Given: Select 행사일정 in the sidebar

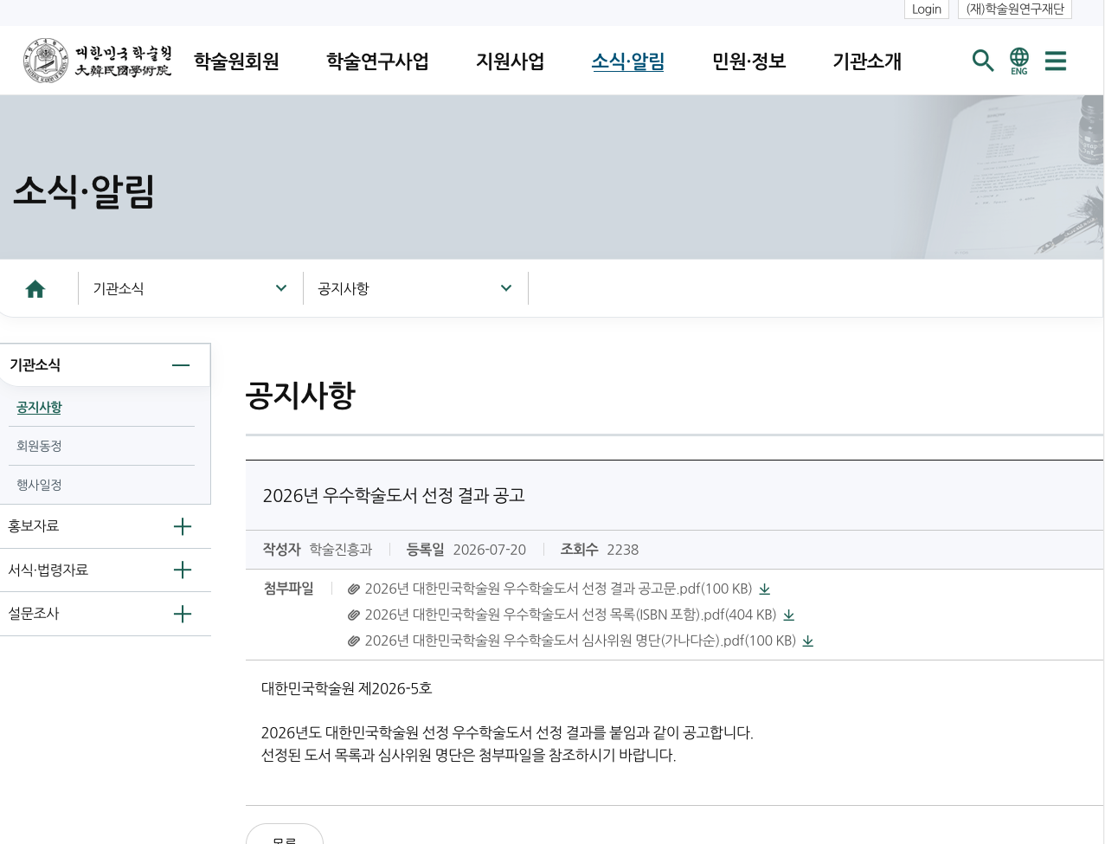Looking at the screenshot, I should pyautogui.click(x=39, y=485).
